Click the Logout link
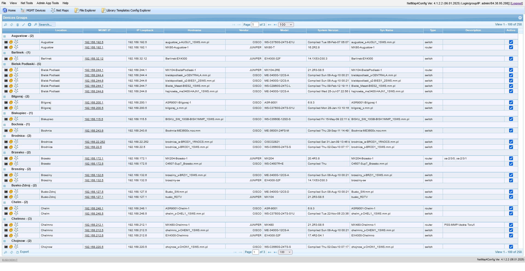The height and width of the screenshot is (271, 525). tap(517, 3)
